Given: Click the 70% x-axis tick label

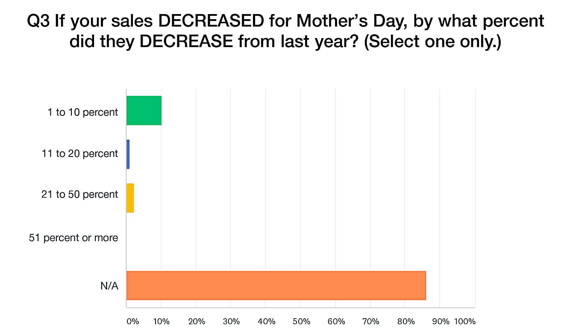Looking at the screenshot, I should (x=371, y=322).
